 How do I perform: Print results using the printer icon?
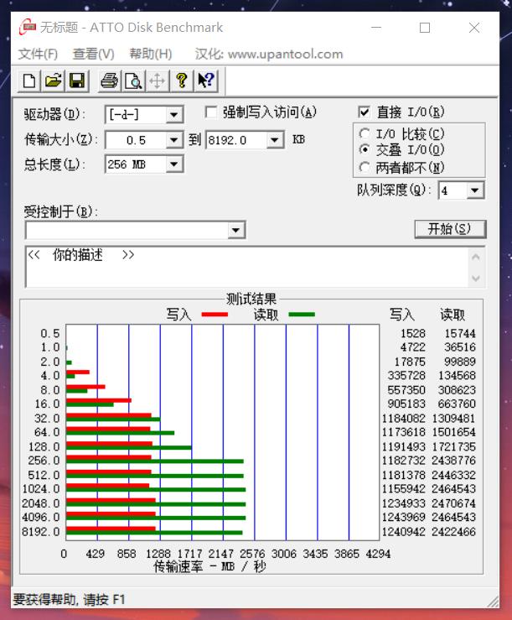pyautogui.click(x=109, y=81)
